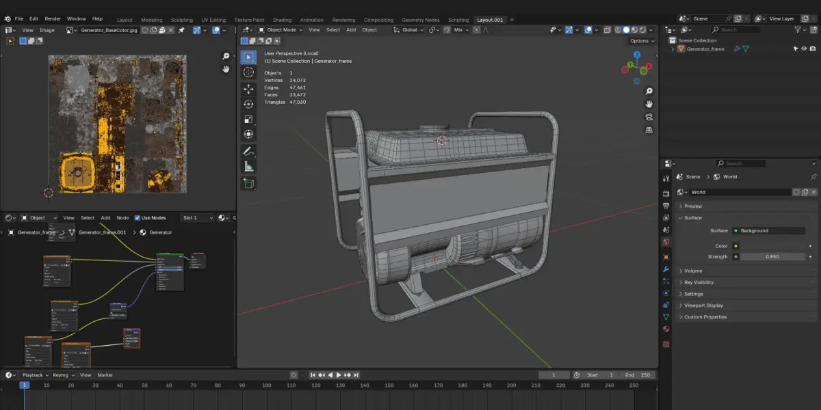Select the Annotate tool

point(248,151)
